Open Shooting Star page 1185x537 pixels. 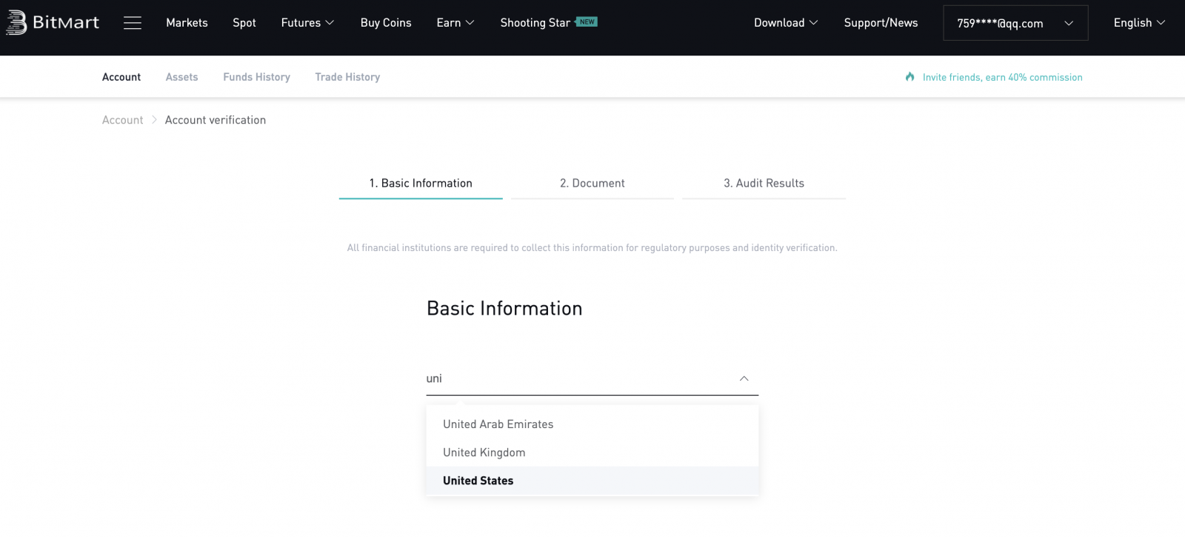pos(535,23)
